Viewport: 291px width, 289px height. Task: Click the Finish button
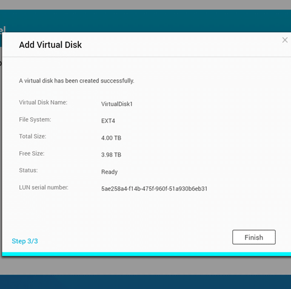coord(254,237)
